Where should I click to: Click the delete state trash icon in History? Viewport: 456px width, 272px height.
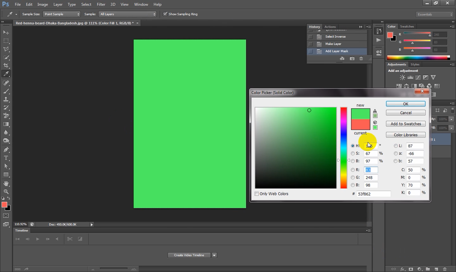click(361, 59)
